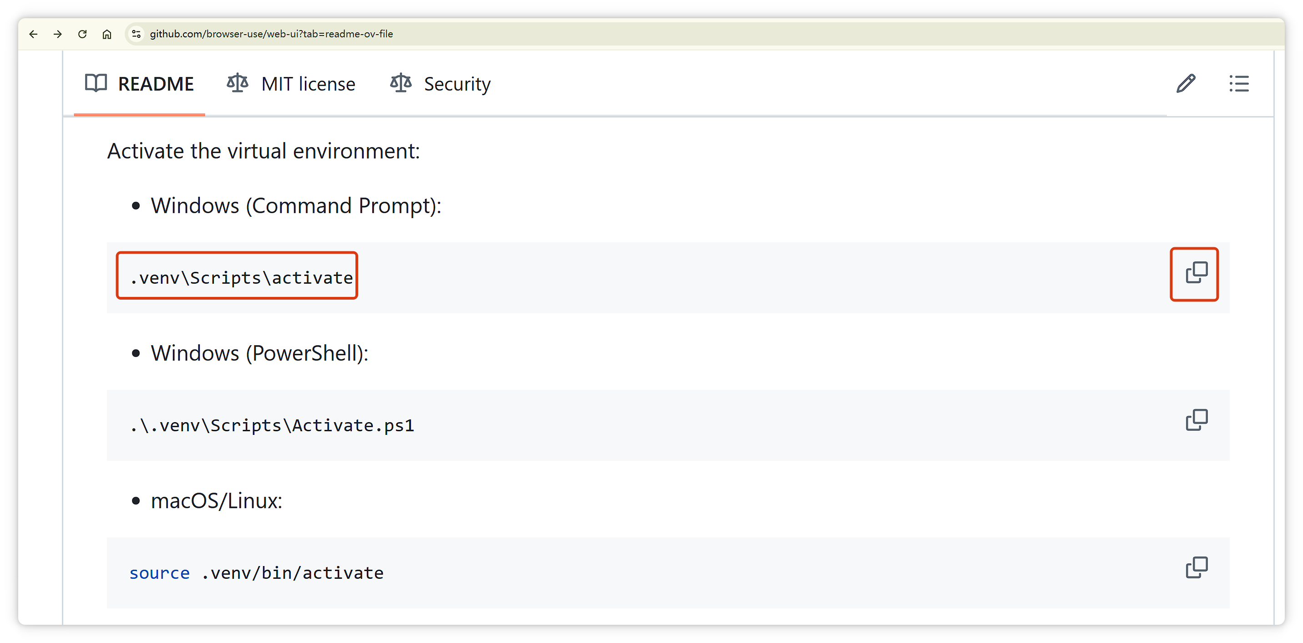Copy the PowerShell Activate.ps1 command

1196,420
